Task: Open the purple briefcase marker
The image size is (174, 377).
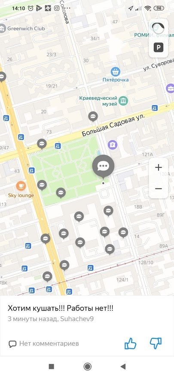Action: (x=171, y=88)
